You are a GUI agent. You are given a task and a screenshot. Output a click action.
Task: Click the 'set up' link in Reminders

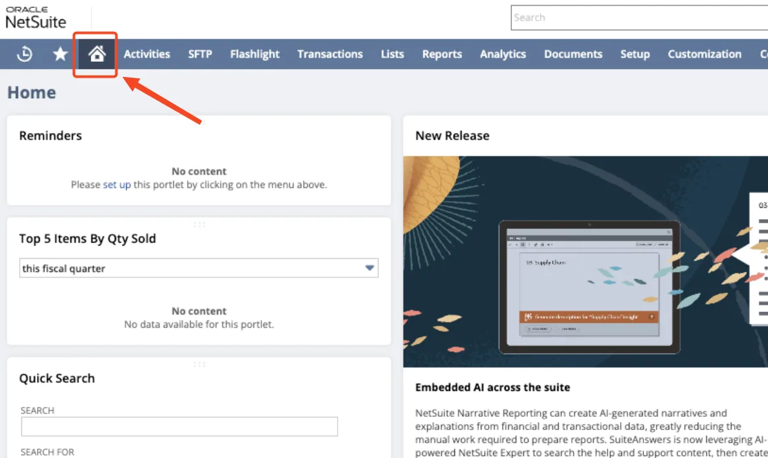[x=117, y=185]
